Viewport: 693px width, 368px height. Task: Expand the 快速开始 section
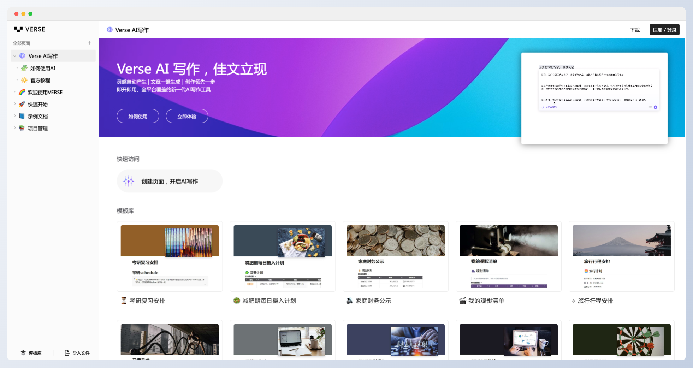tap(15, 104)
